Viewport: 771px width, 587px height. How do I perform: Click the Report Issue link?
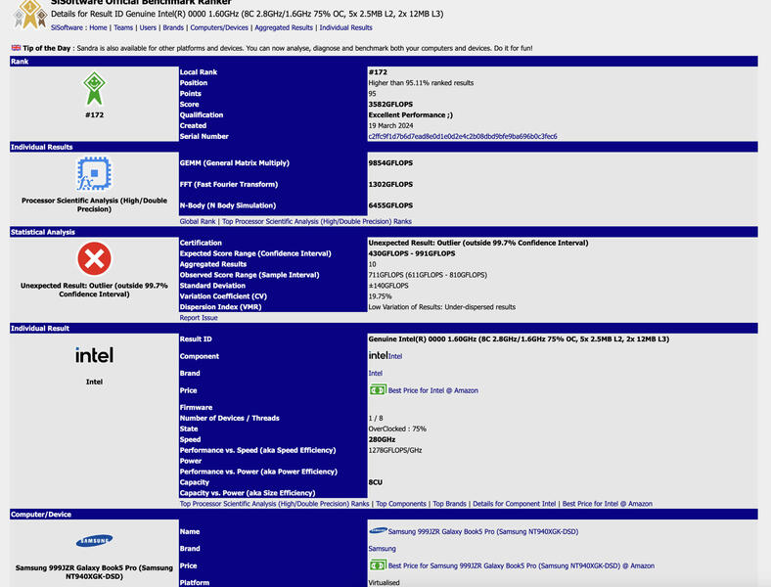pos(199,318)
